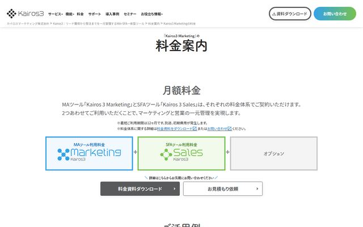The image size is (363, 227).
Task: Open the サービス dropdown menu
Action: 56,14
